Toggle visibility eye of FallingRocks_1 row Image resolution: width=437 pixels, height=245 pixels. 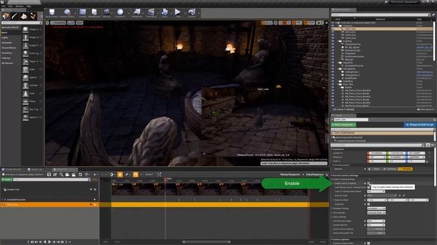(x=333, y=72)
